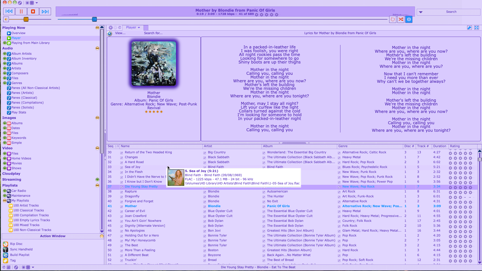Click the 100 Artist Tracks playlist icon

tap(11, 206)
